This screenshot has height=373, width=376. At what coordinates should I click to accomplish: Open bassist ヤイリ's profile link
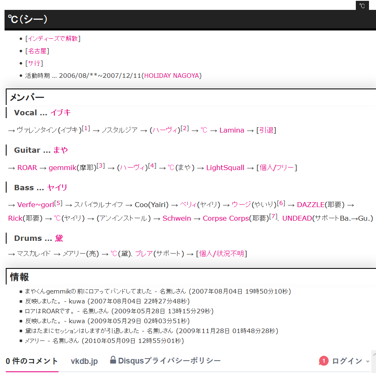[x=57, y=187]
